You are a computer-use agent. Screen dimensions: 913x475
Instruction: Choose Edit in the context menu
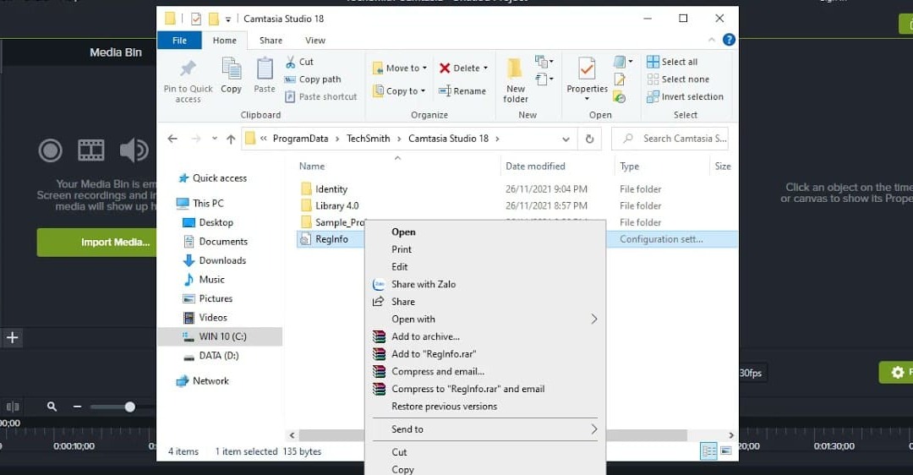(399, 266)
